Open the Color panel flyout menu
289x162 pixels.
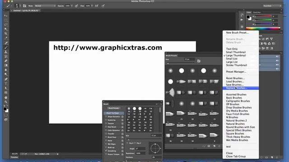pos(281,13)
